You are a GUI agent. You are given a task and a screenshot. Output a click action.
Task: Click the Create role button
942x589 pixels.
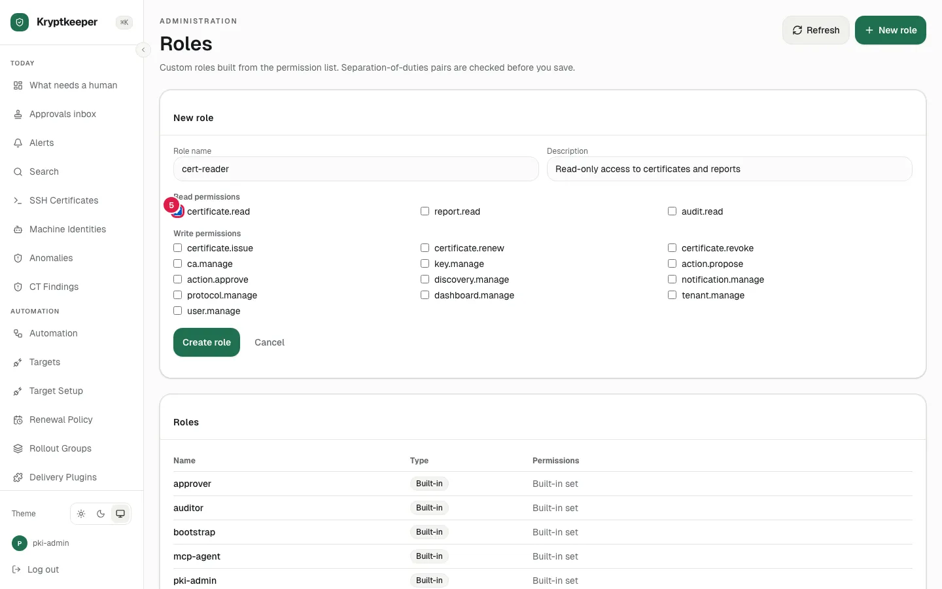click(207, 342)
